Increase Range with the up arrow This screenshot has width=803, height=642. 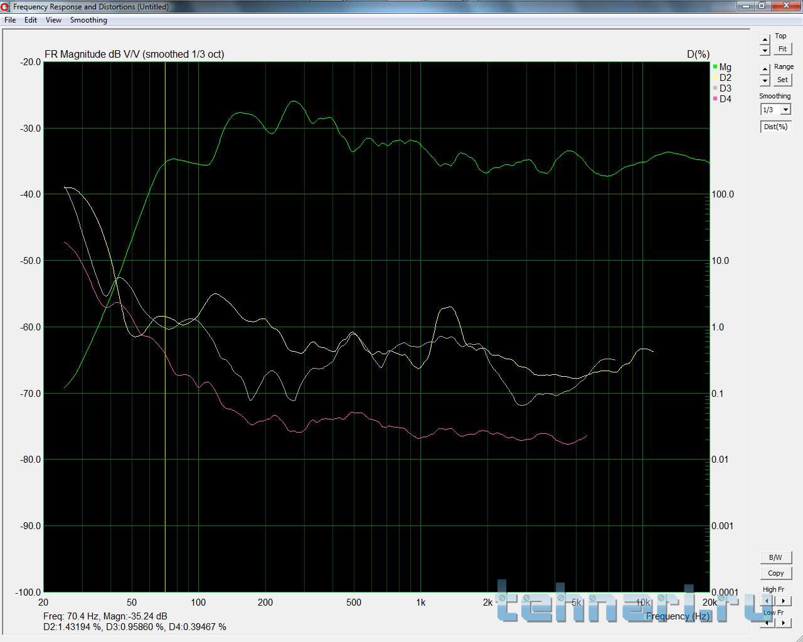765,68
